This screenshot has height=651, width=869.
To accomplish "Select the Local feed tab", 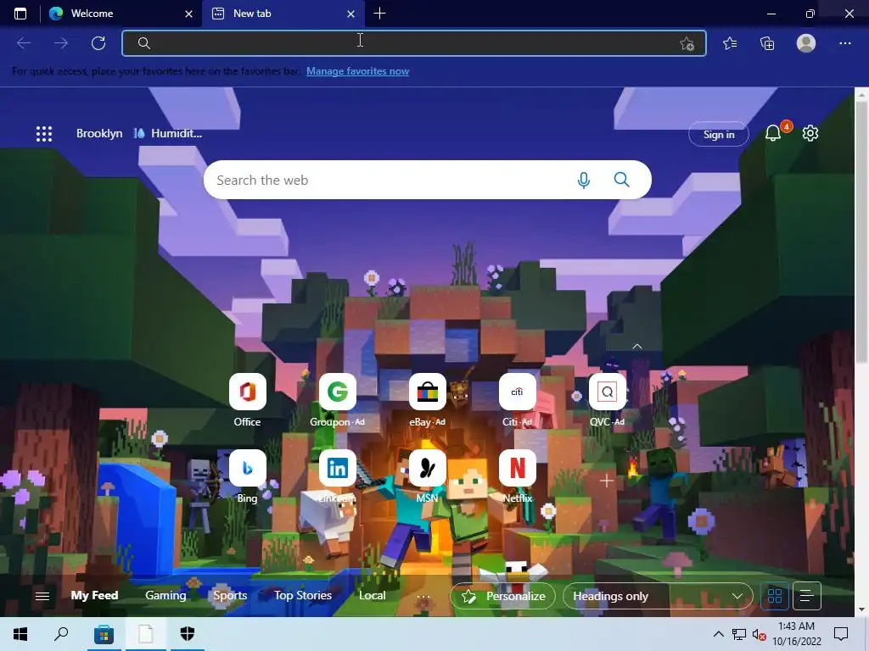I will pyautogui.click(x=373, y=596).
